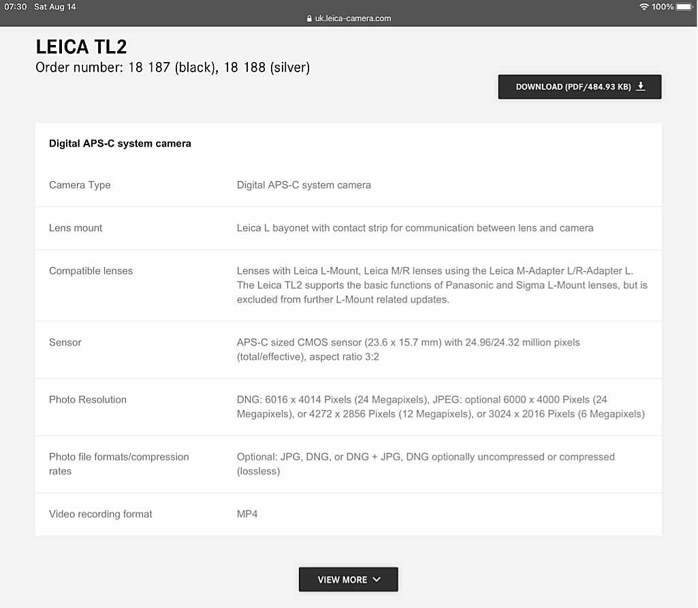Click the MP4 value text
The height and width of the screenshot is (608, 698).
coord(247,514)
